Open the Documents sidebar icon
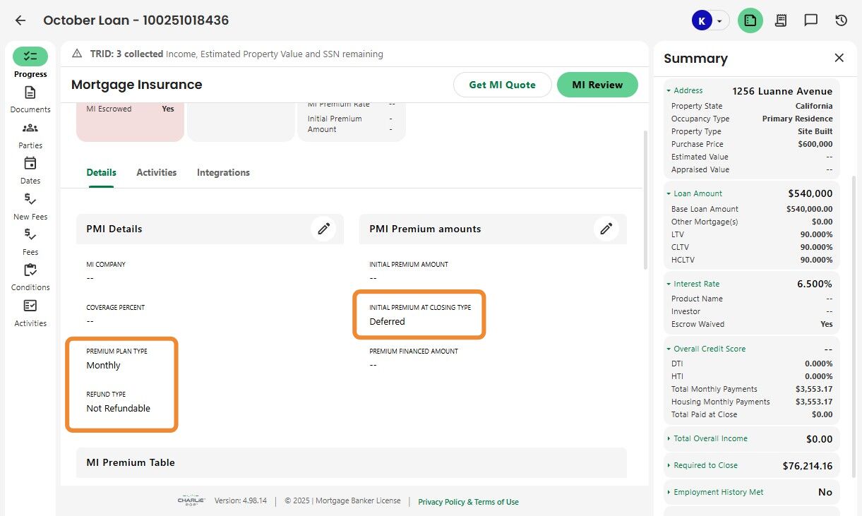Image resolution: width=862 pixels, height=516 pixels. (x=30, y=93)
